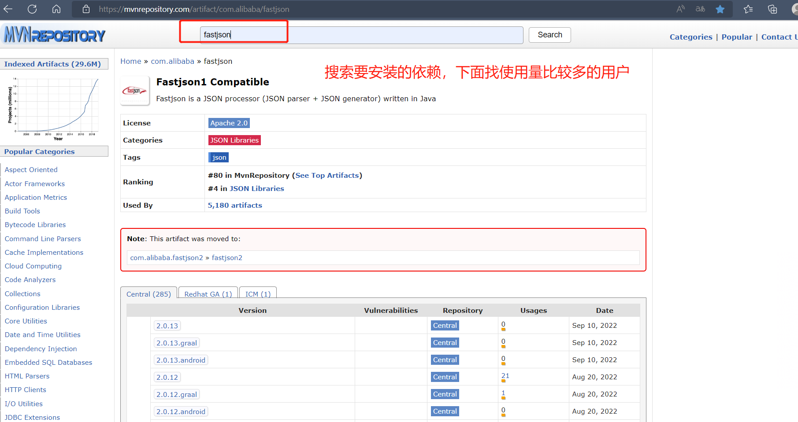The height and width of the screenshot is (422, 798).
Task: Open JSON Libraries ranking link
Action: point(257,188)
